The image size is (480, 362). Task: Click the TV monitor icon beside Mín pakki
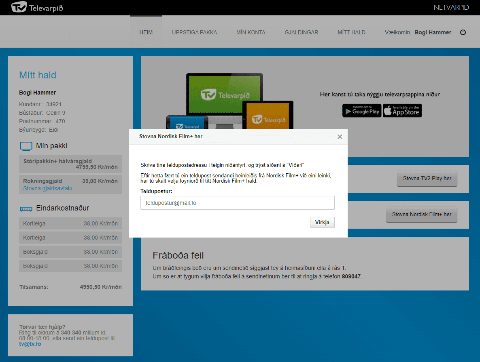[26, 146]
